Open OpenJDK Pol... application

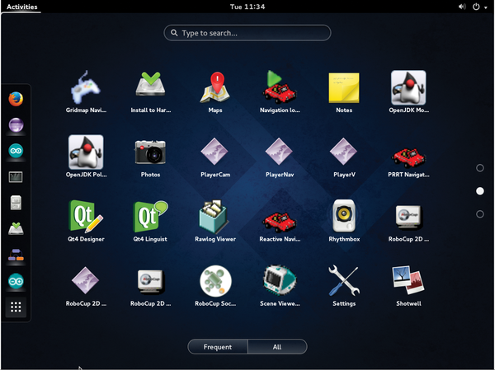click(x=86, y=156)
